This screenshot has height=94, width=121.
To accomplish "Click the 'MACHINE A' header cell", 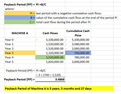I will (20, 33).
